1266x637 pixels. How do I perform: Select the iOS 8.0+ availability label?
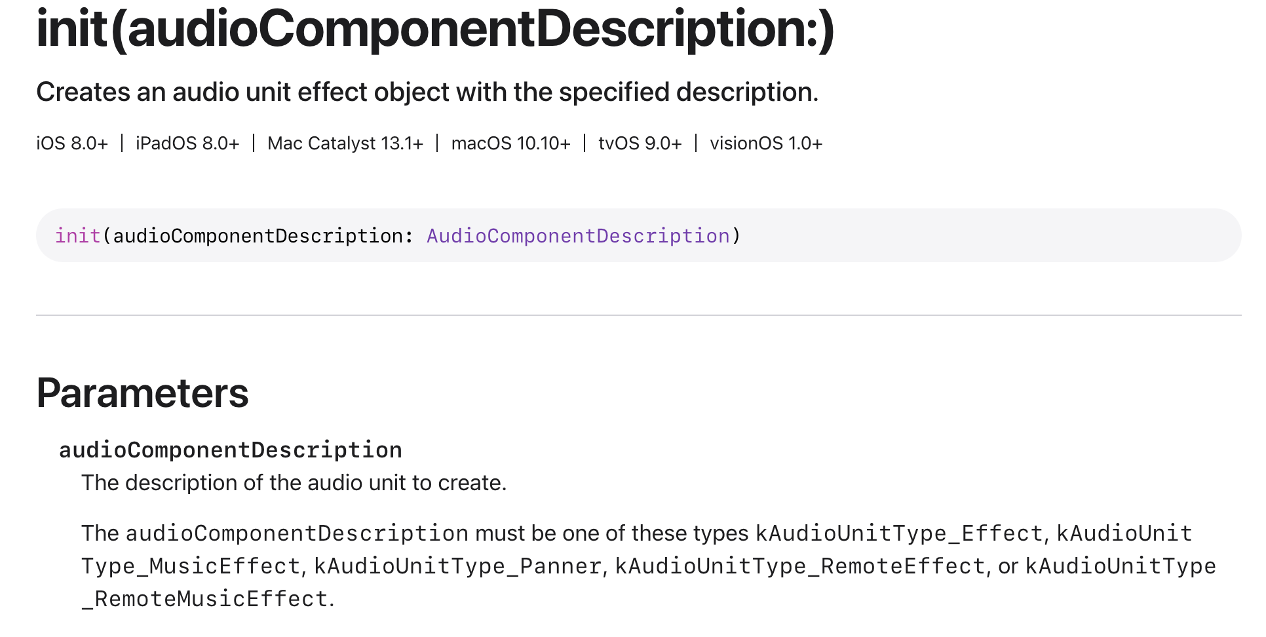tap(72, 144)
